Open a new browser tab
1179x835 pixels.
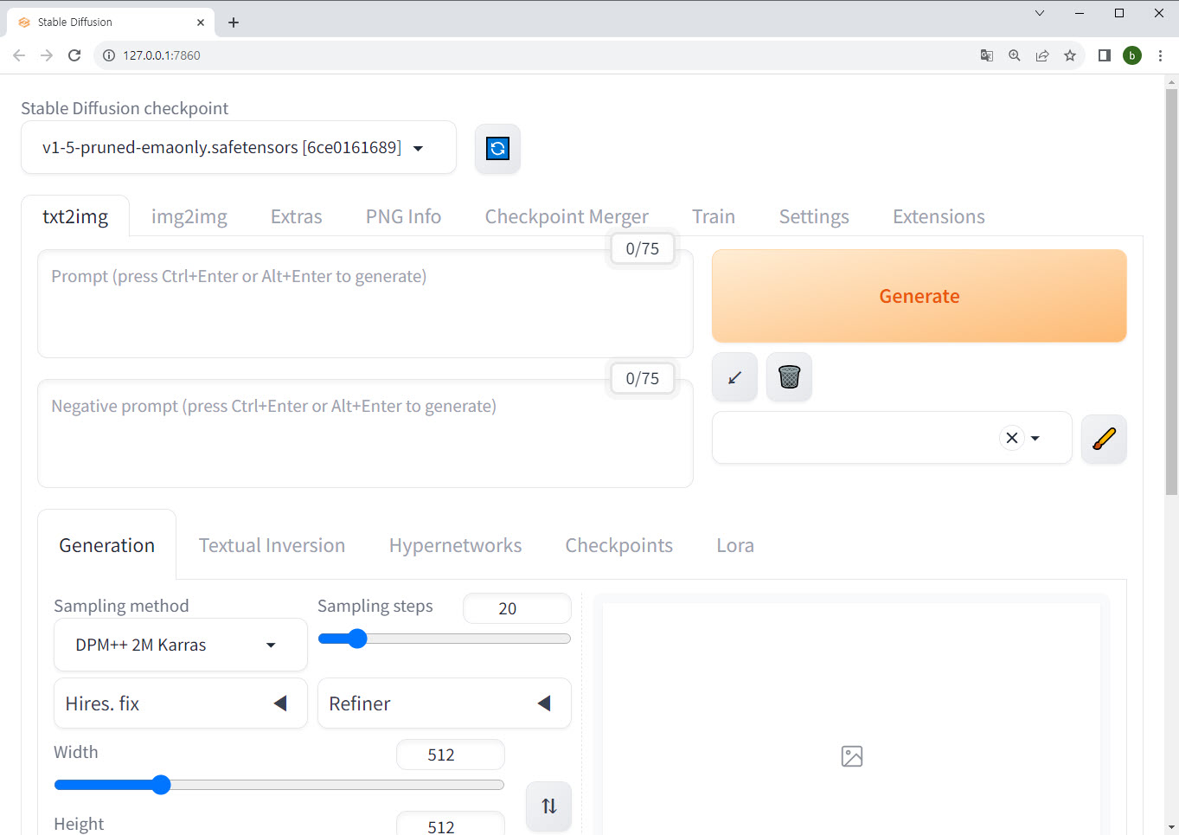234,22
